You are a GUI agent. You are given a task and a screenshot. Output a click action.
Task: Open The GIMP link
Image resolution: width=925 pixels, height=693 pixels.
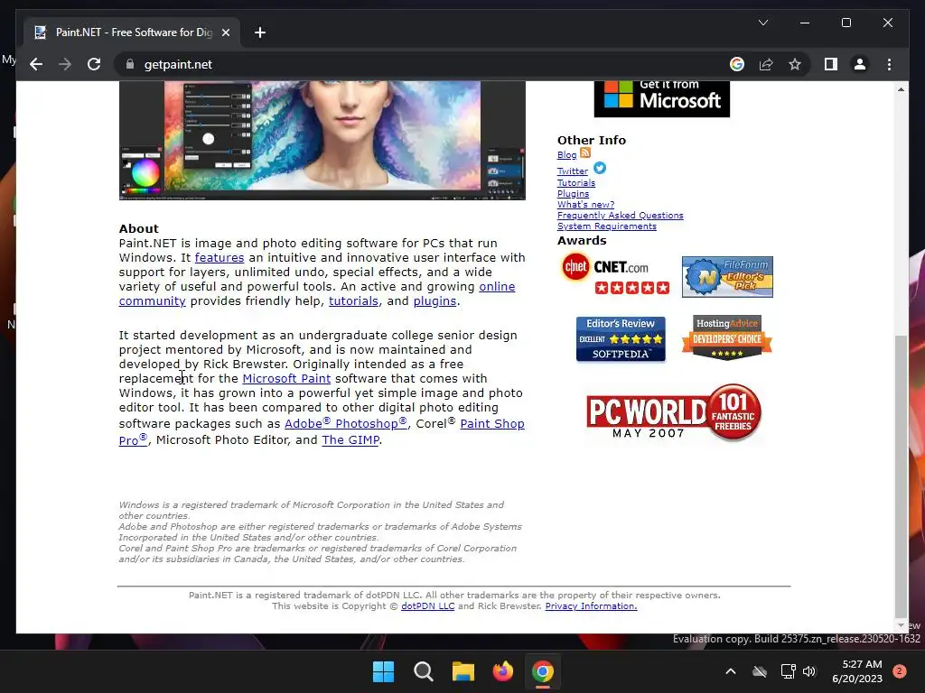[350, 439]
